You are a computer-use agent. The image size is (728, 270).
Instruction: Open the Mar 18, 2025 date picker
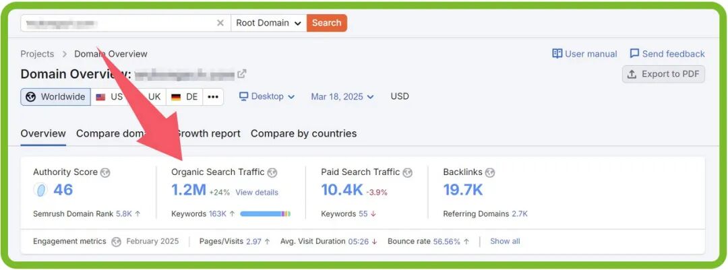(x=342, y=97)
